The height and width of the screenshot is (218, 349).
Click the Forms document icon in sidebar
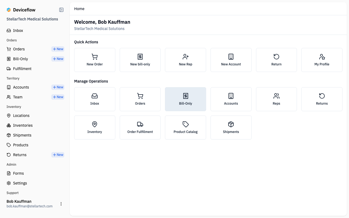click(9, 173)
